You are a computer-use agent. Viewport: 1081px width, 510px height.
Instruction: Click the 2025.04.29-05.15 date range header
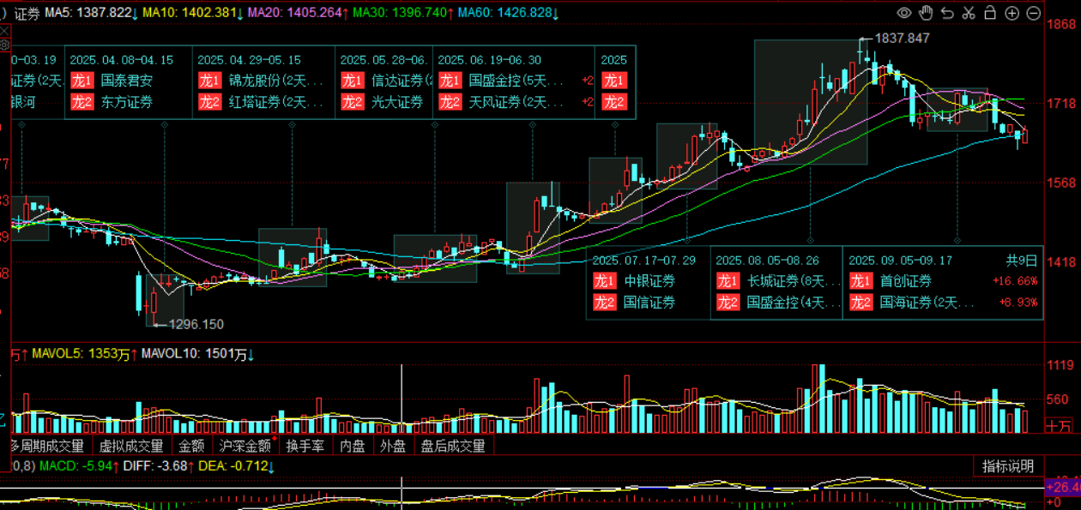pos(250,60)
